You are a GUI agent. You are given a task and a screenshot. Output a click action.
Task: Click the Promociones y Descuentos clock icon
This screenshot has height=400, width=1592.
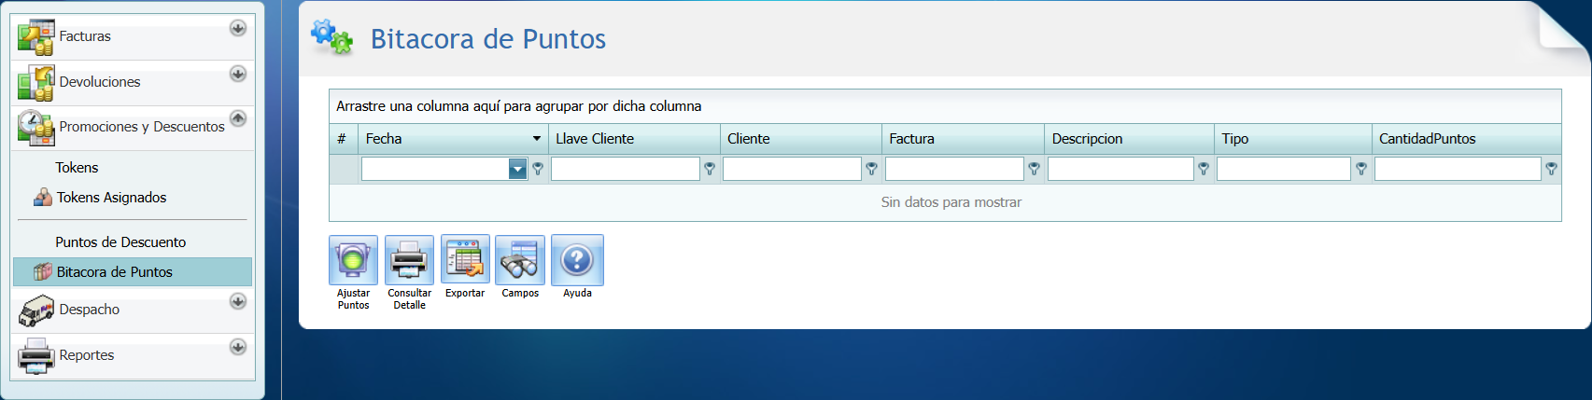(x=36, y=128)
